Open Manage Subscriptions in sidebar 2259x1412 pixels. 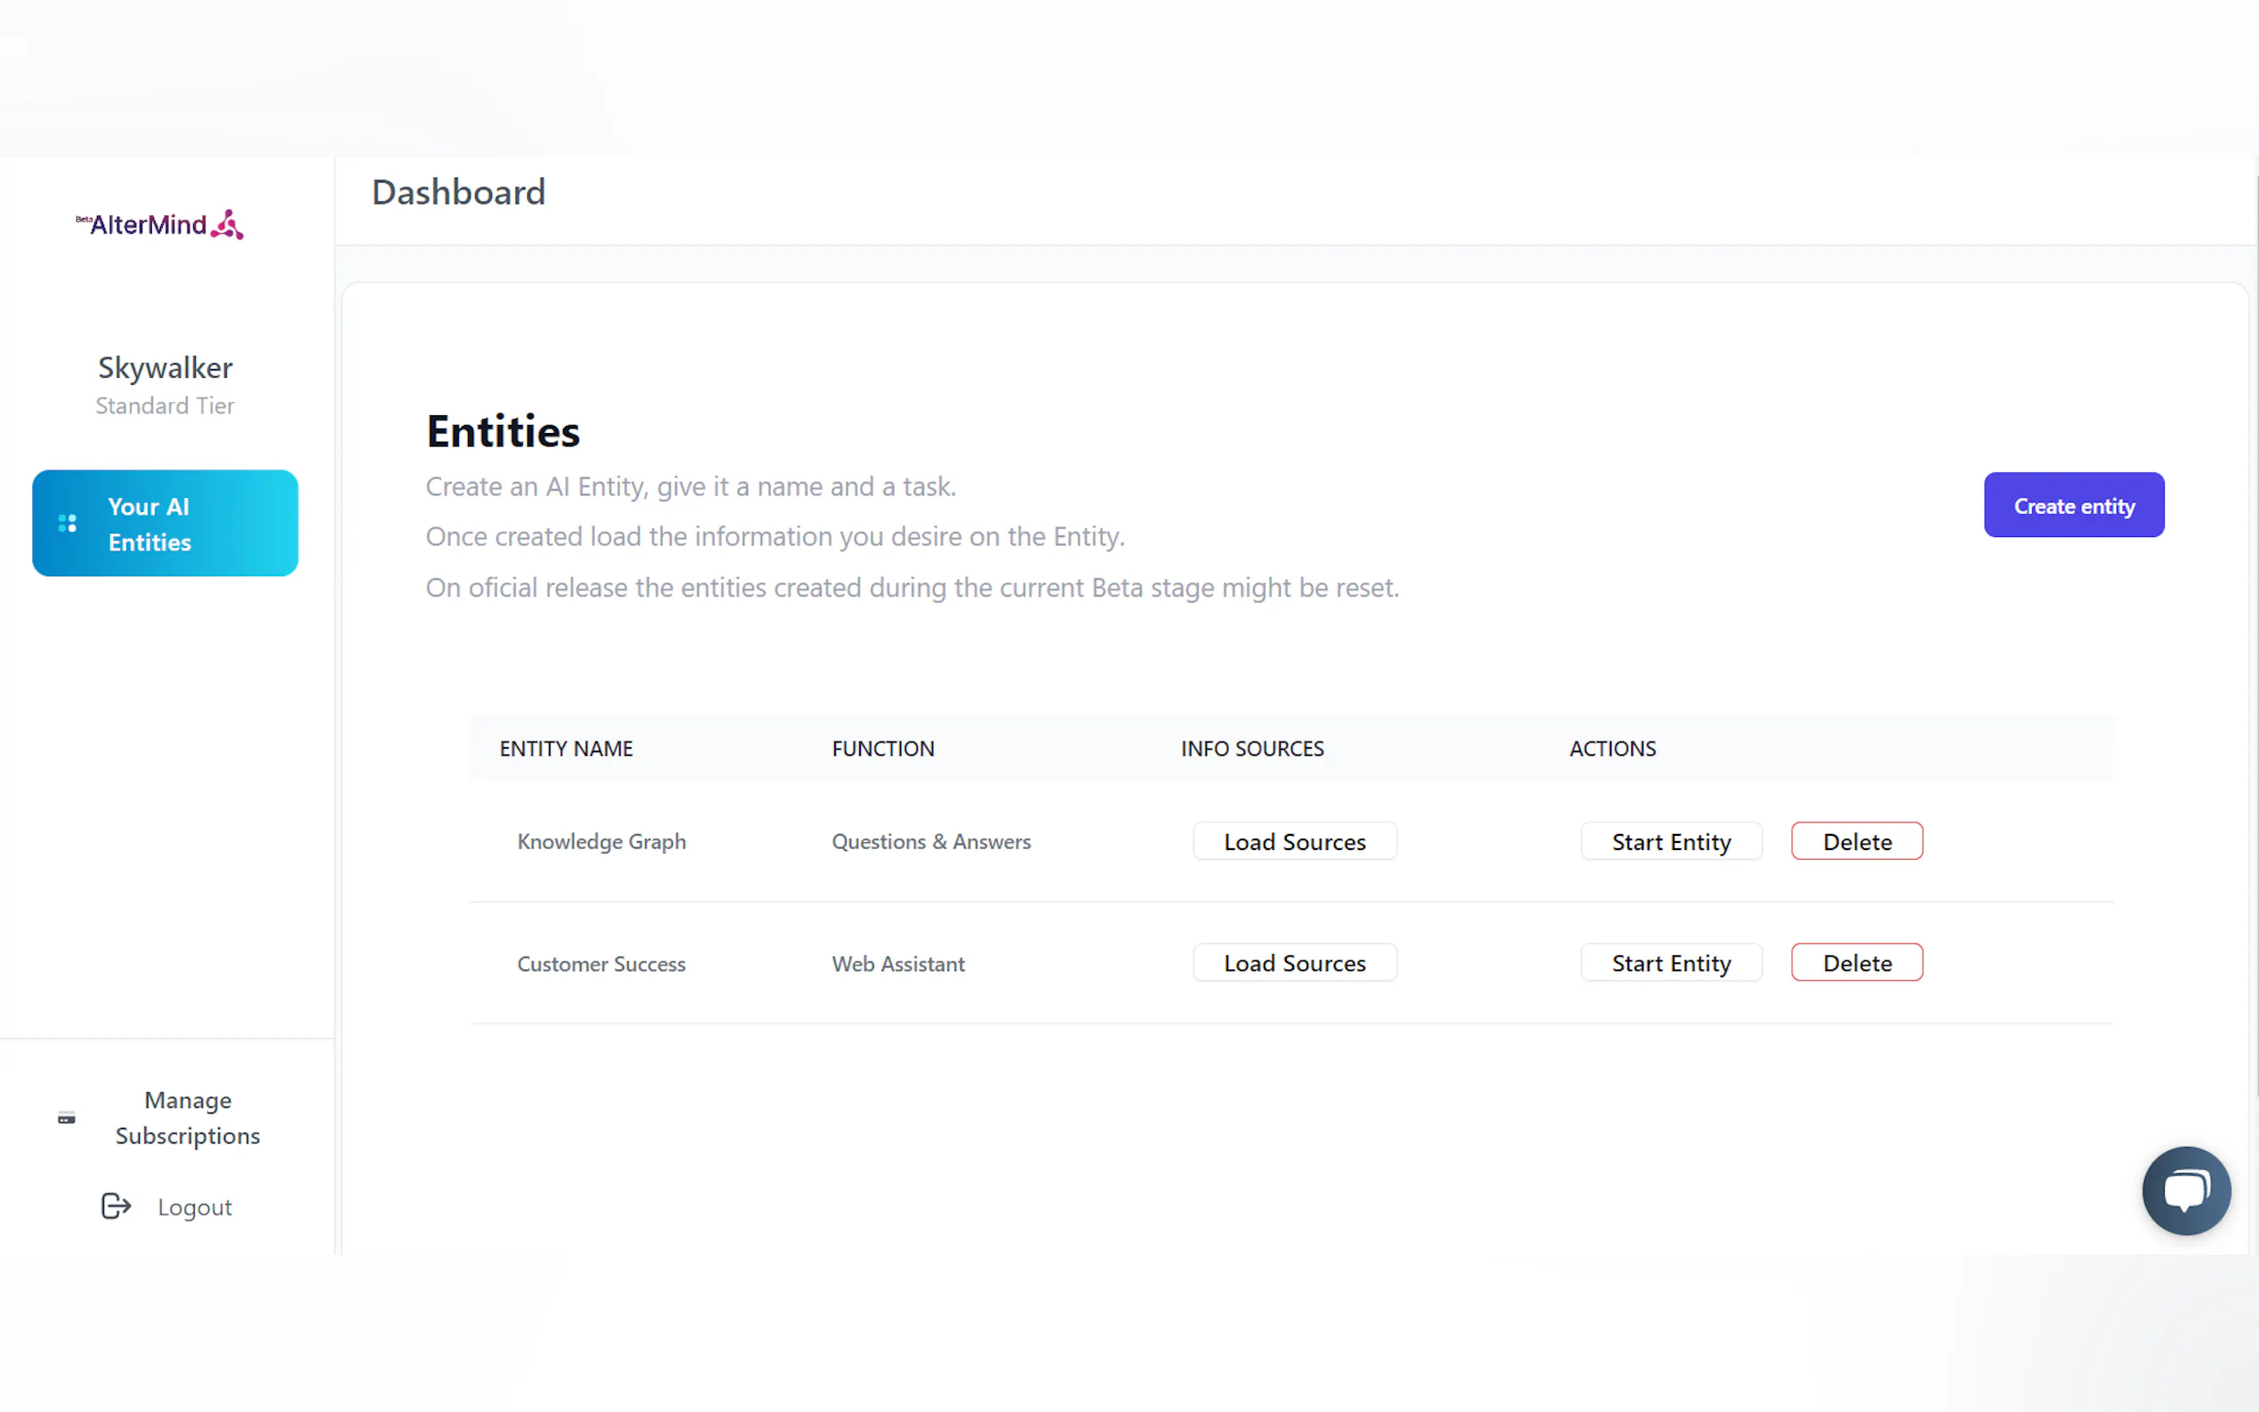pyautogui.click(x=188, y=1118)
